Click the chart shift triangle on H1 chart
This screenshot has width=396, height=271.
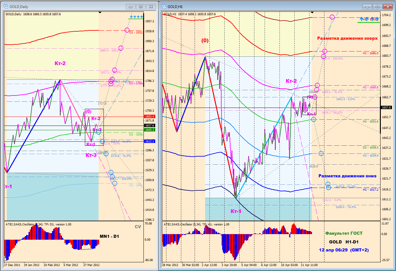tap(312, 12)
